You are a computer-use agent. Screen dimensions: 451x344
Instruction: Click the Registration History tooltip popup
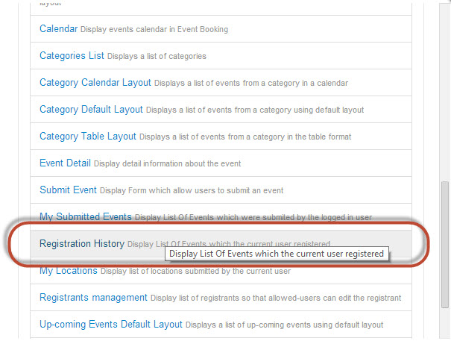(x=277, y=254)
